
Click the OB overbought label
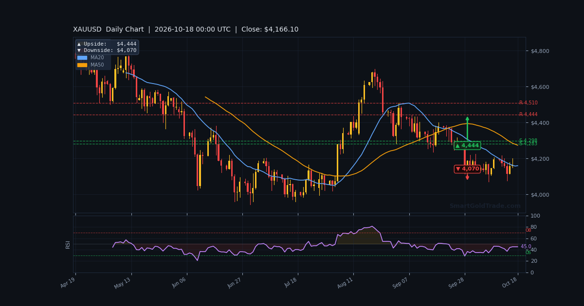pos(528,230)
